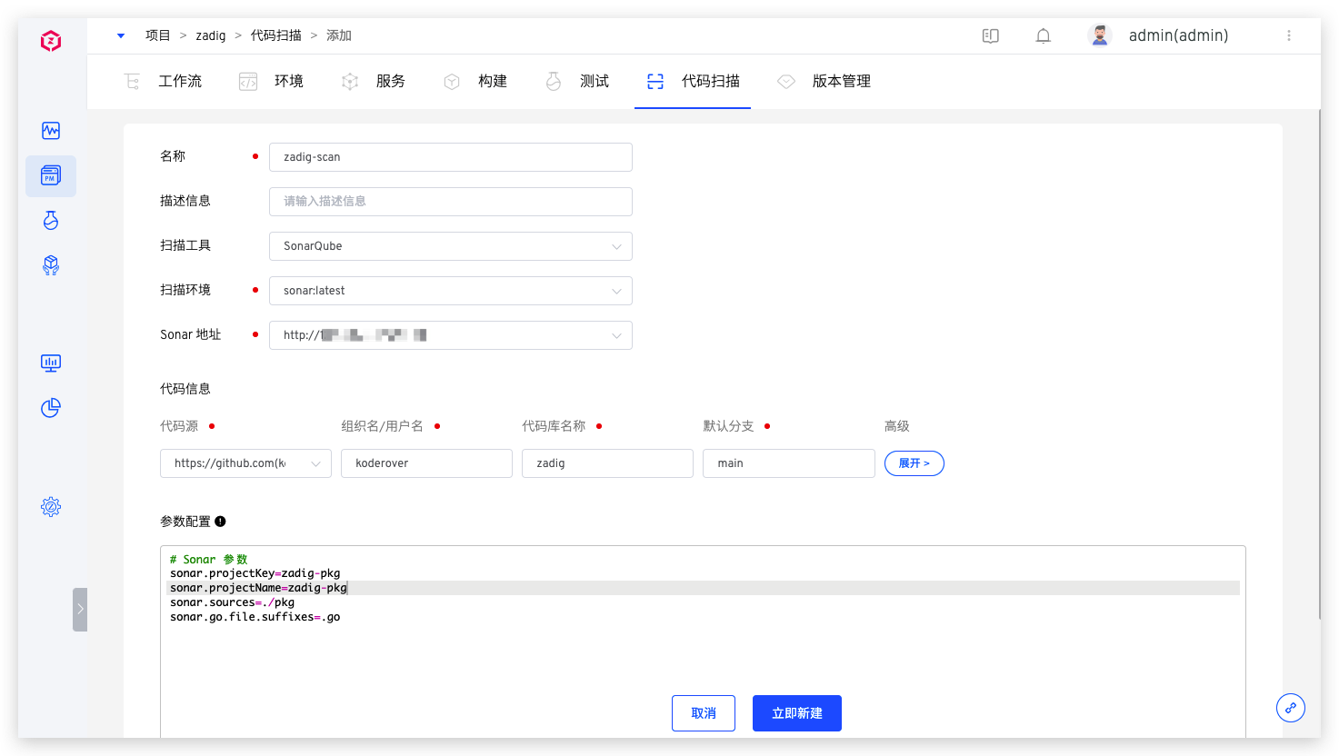Click the Zadig logo icon
Image resolution: width=1339 pixels, height=756 pixels.
pos(51,41)
